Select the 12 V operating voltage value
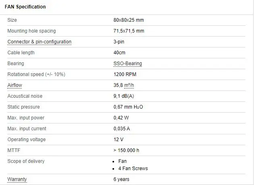Viewport: 254px width, 185px height. [119, 140]
